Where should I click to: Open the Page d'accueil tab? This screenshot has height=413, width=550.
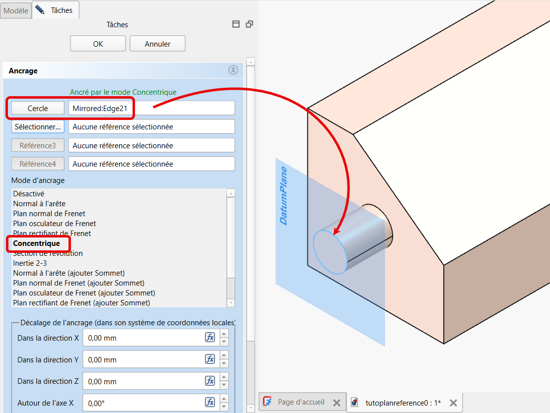point(300,402)
